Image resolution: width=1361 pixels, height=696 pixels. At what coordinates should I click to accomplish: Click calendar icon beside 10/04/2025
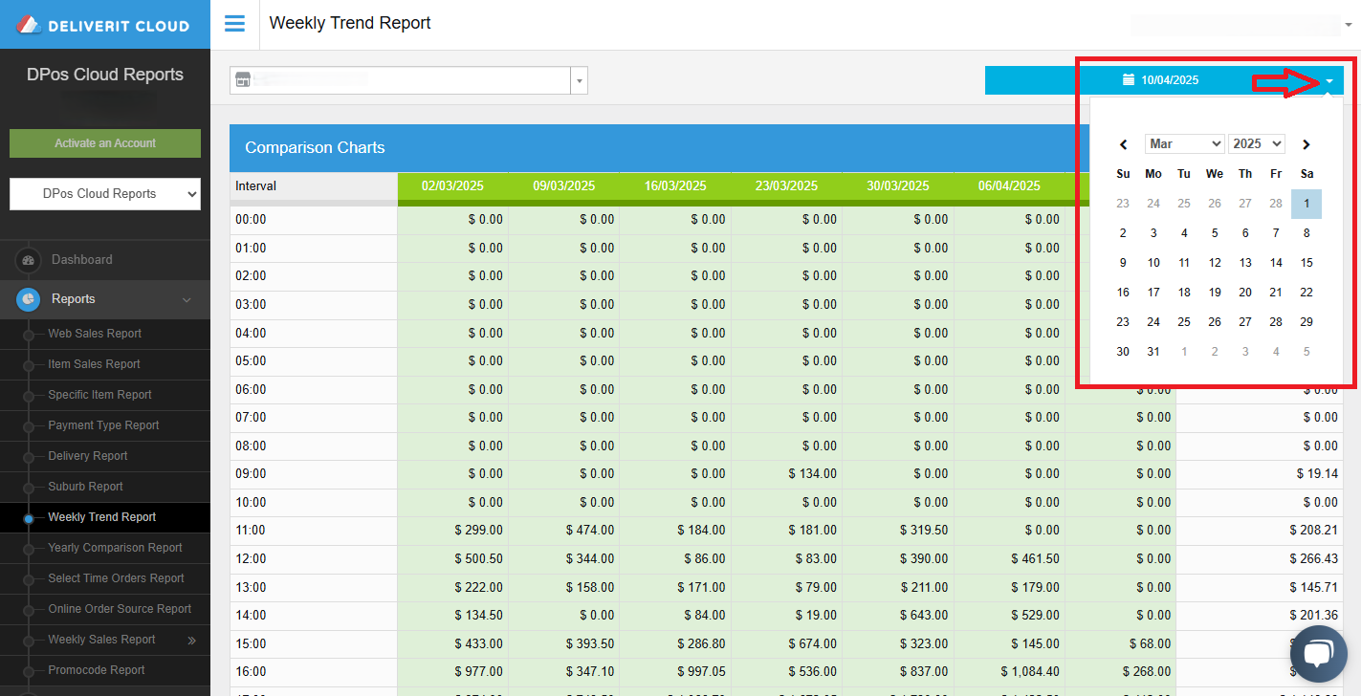(1129, 79)
